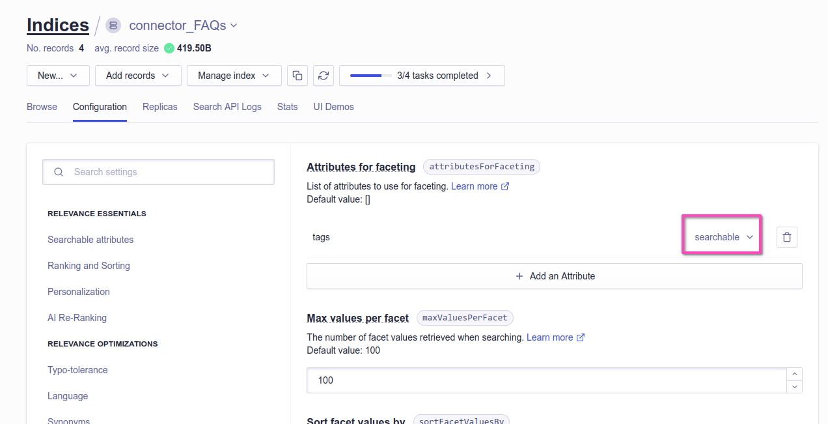
Task: Click the Add an Attribute button
Action: (554, 276)
